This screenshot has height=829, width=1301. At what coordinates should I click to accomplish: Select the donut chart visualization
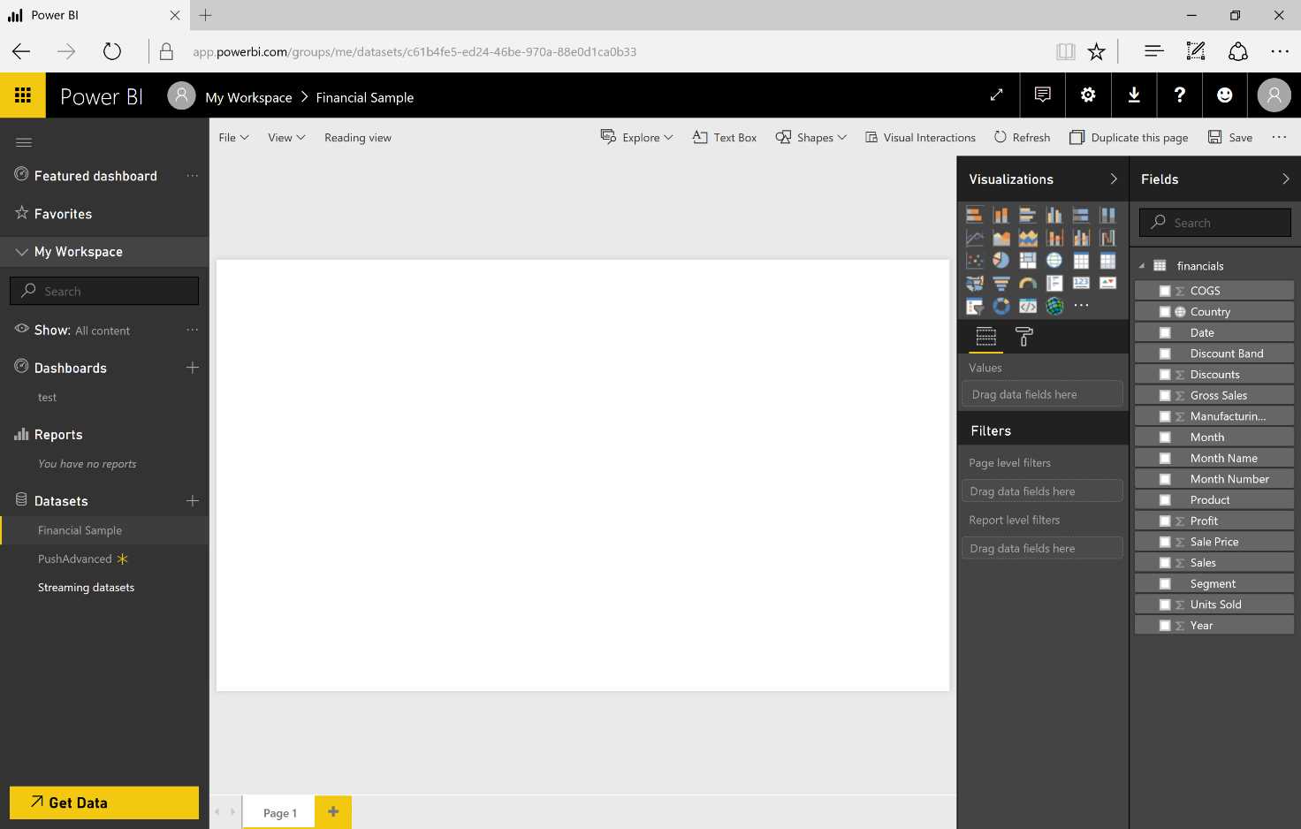point(1000,305)
